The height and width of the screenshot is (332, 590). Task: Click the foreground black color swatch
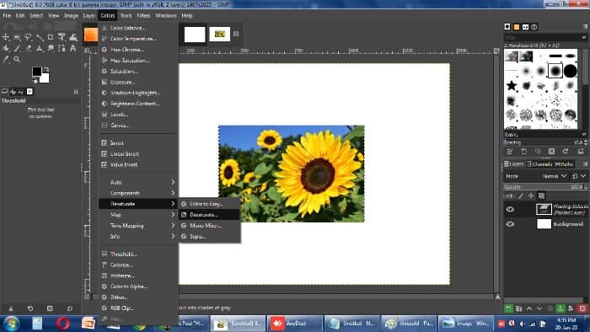36,72
